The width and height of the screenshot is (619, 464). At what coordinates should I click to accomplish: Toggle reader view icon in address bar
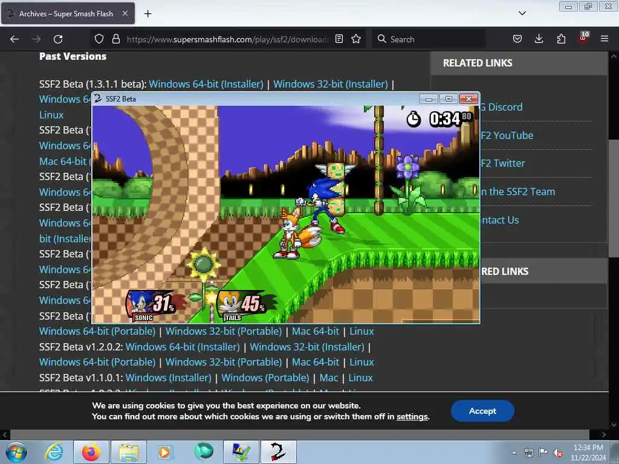[339, 39]
